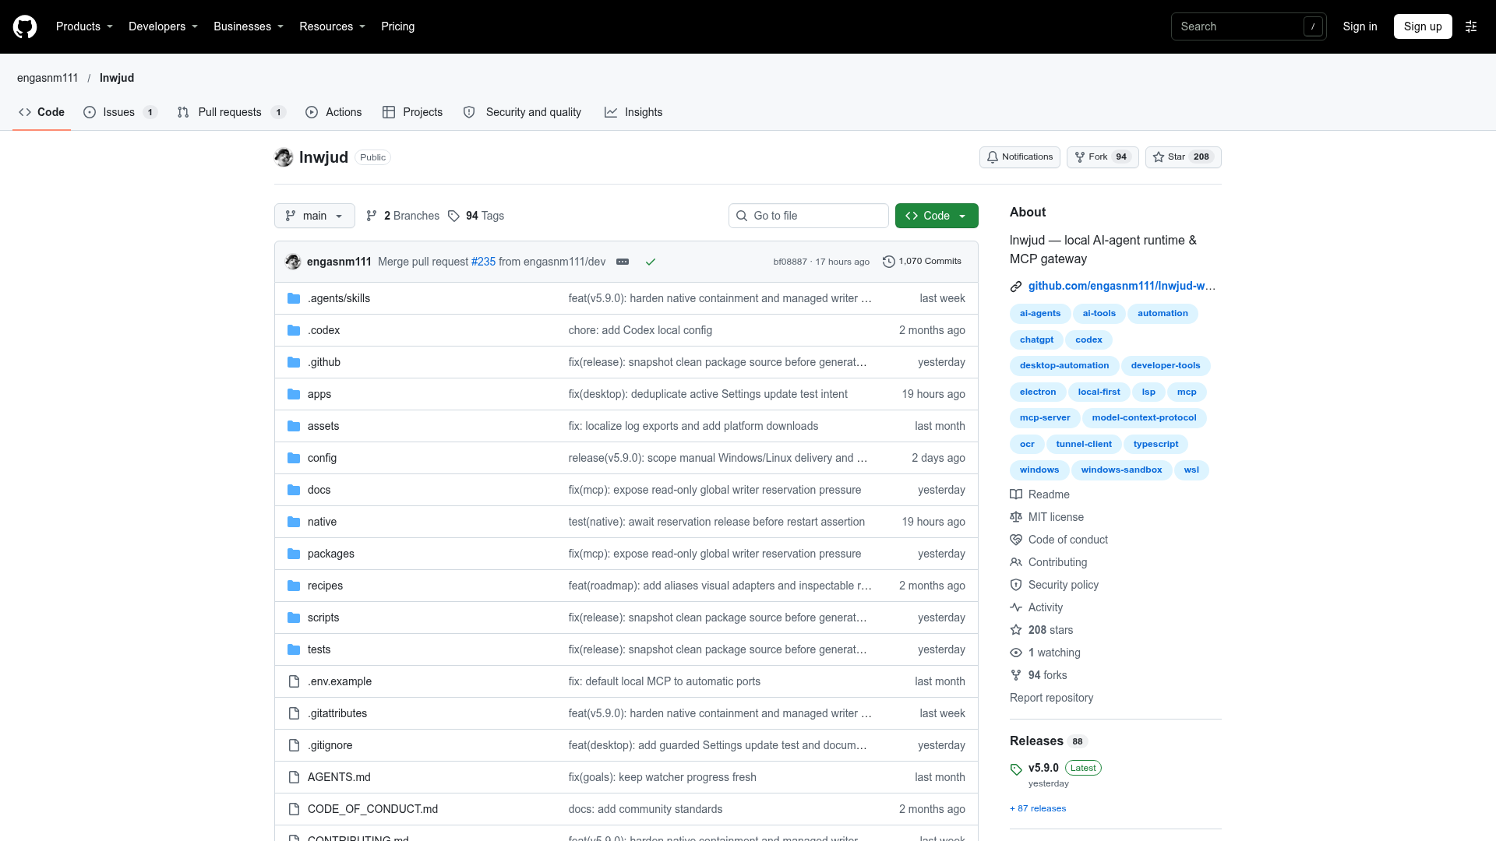The image size is (1496, 841).
Task: Open the apps folder
Action: click(319, 394)
